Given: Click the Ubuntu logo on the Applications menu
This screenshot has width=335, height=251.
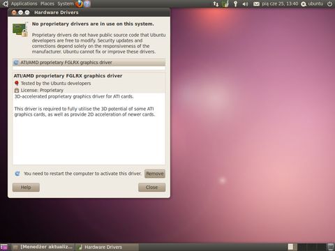Looking at the screenshot, I should point(6,3).
